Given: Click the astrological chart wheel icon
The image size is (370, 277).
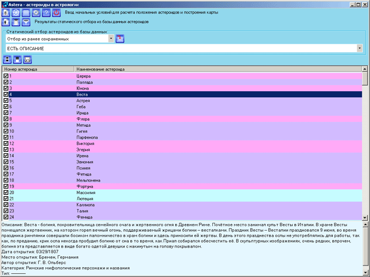Looking at the screenshot, I should tap(16, 12).
